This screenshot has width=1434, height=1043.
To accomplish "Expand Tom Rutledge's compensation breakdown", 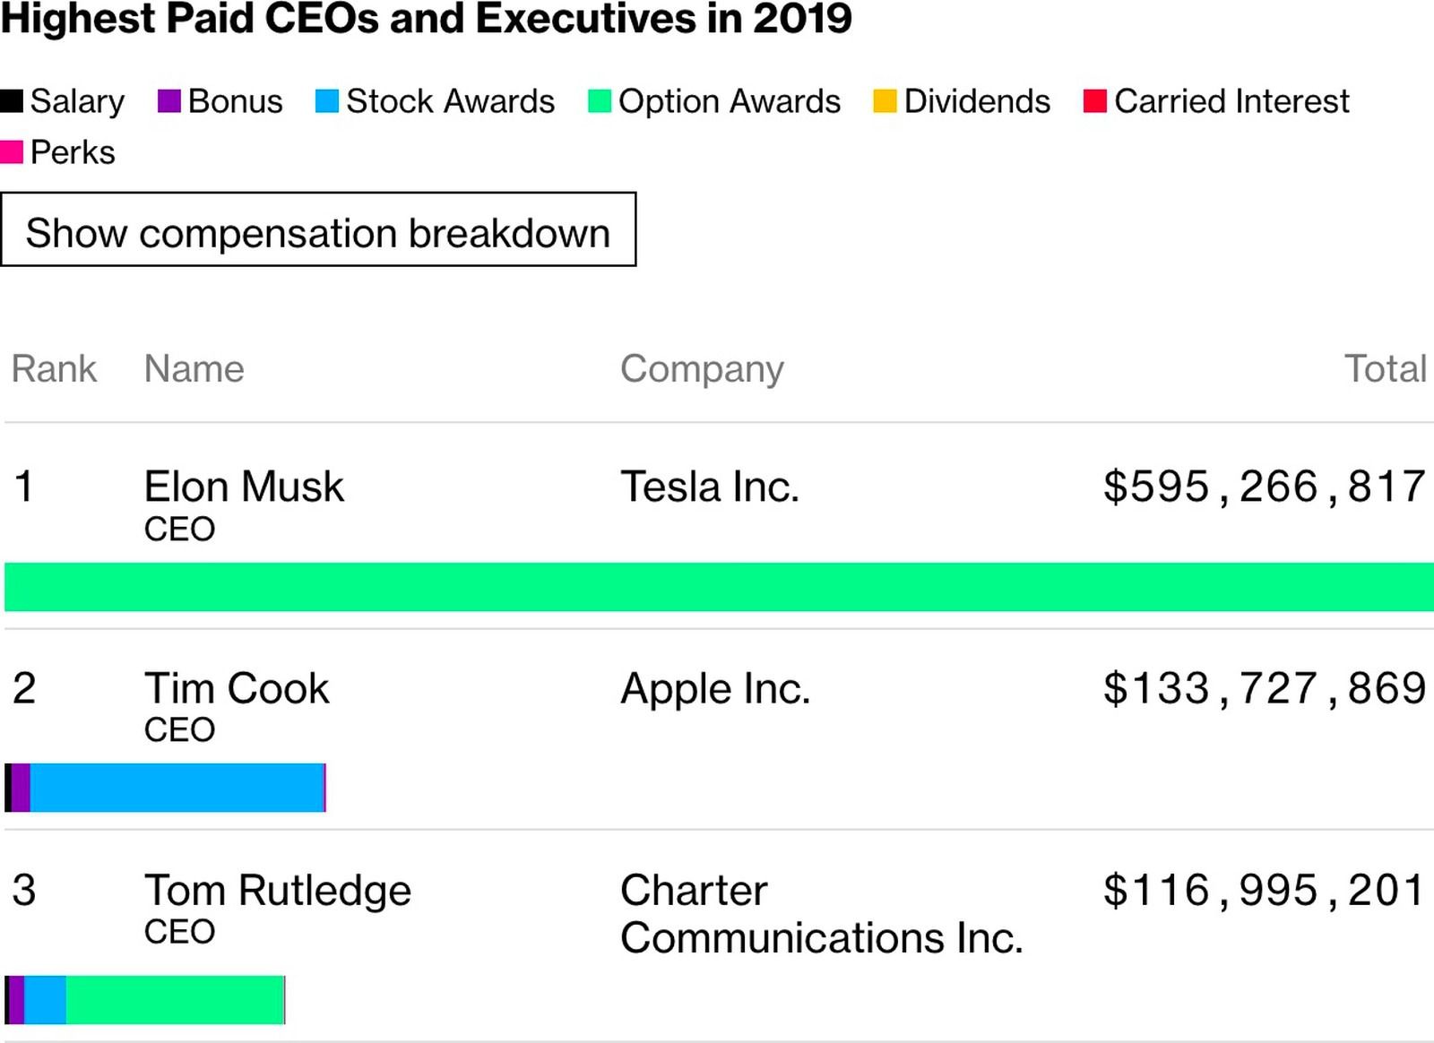I will coord(278,890).
